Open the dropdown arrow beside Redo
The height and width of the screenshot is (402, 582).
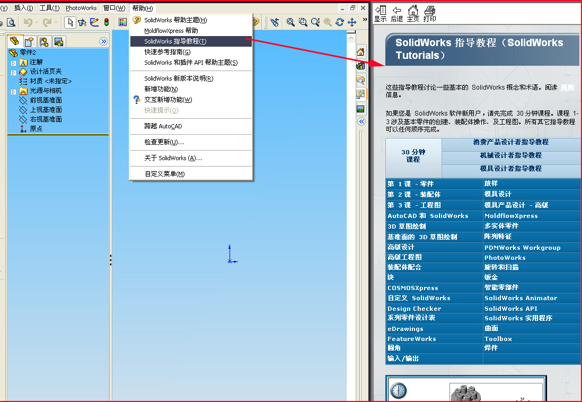tap(56, 23)
